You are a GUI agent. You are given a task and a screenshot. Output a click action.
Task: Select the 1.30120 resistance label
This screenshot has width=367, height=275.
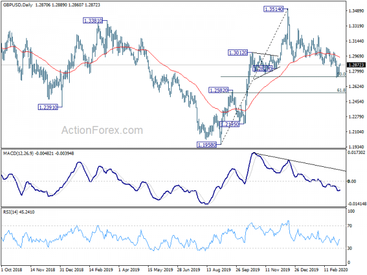coord(237,53)
